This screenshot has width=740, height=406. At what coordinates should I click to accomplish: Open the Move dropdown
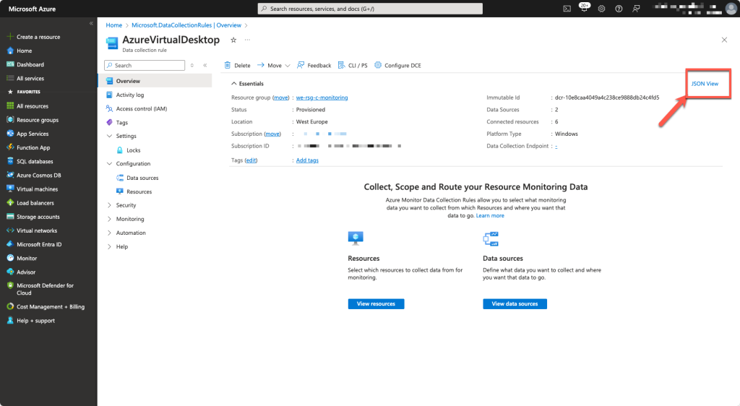pos(274,66)
